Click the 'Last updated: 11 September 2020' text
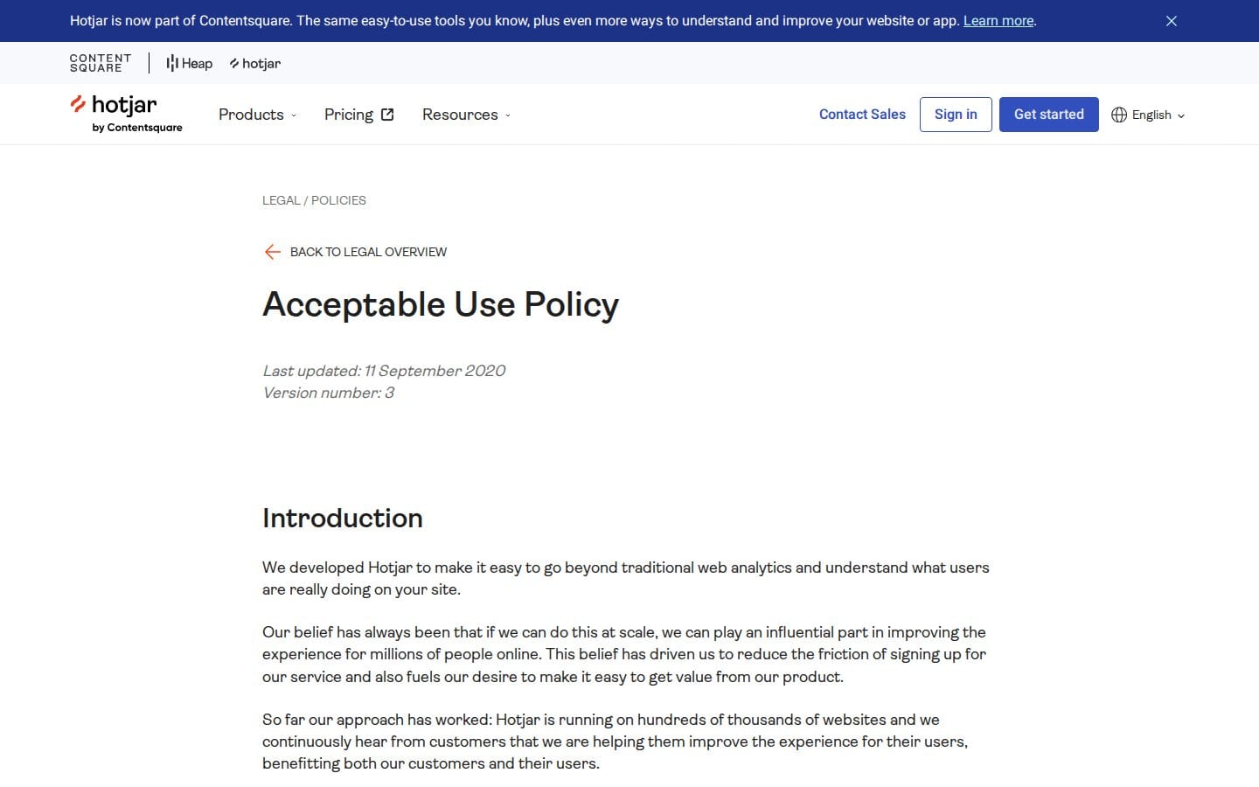The width and height of the screenshot is (1259, 787). pos(384,371)
